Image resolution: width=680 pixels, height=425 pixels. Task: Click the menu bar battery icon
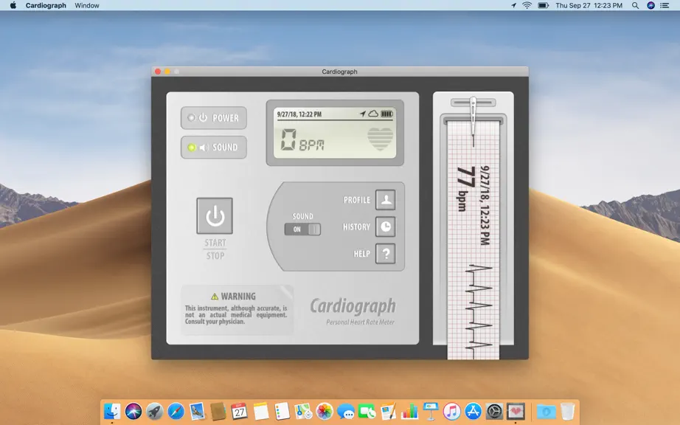(x=544, y=5)
